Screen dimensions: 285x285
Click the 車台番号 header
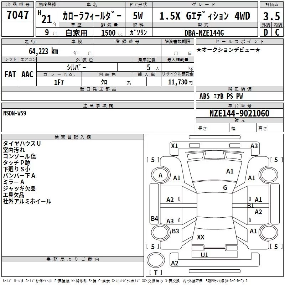[239, 105]
